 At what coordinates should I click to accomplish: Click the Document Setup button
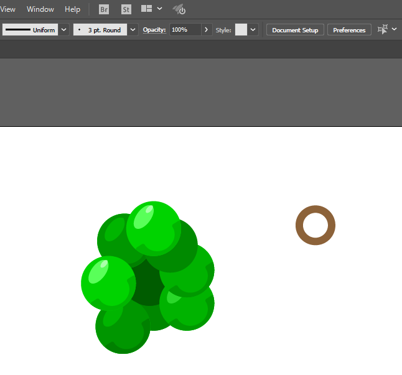tap(295, 30)
